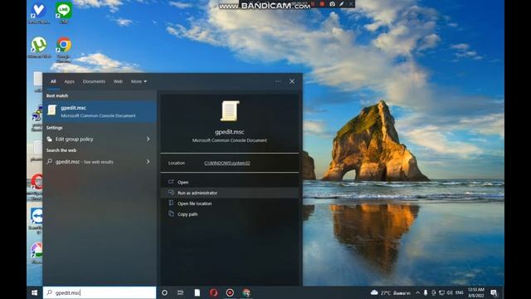The image size is (531, 299).
Task: Open the uTorrent desktop shortcut
Action: 39,47
